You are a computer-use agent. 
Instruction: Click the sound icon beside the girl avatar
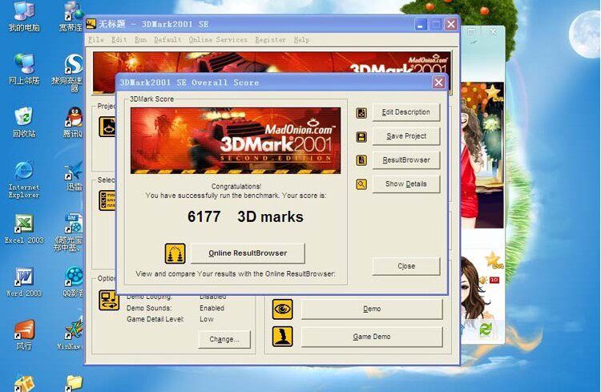[482, 281]
